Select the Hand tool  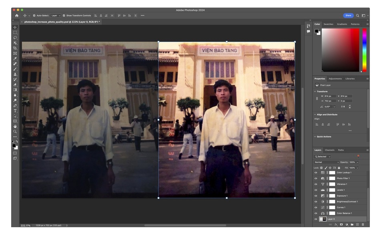[15, 126]
